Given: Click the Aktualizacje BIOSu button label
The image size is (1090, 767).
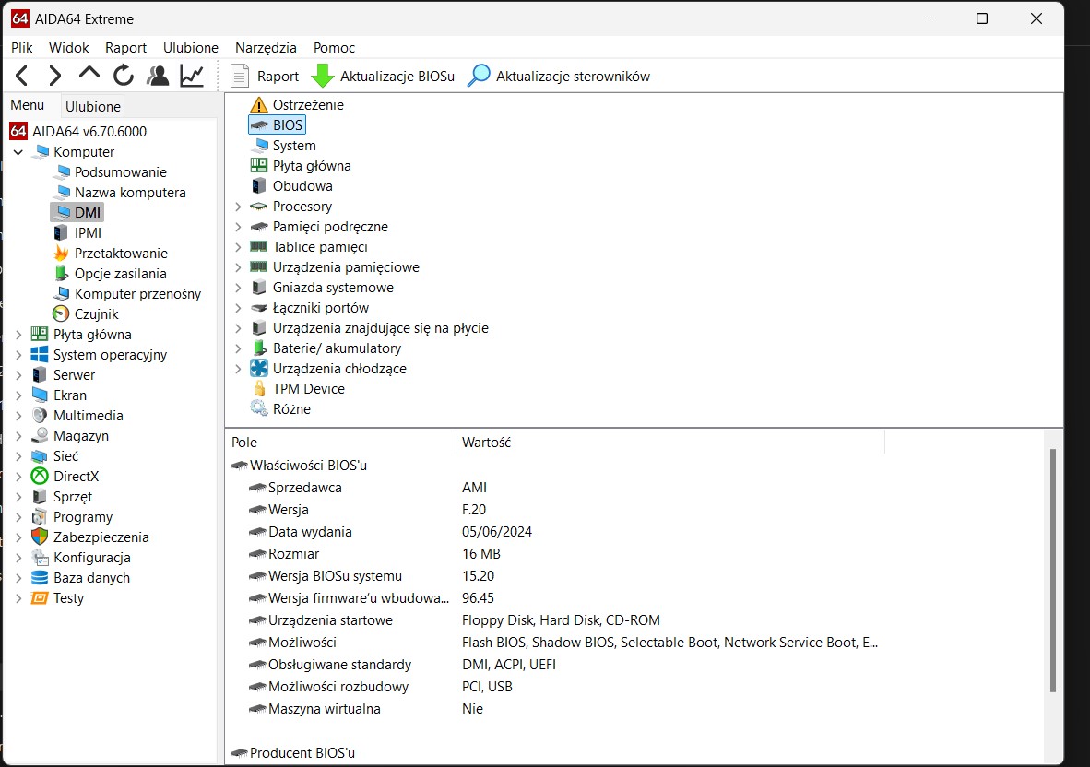Looking at the screenshot, I should tap(397, 77).
